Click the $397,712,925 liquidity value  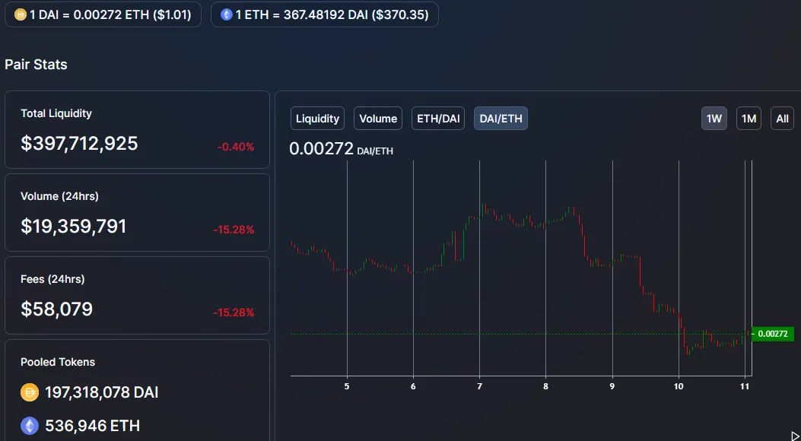click(79, 144)
